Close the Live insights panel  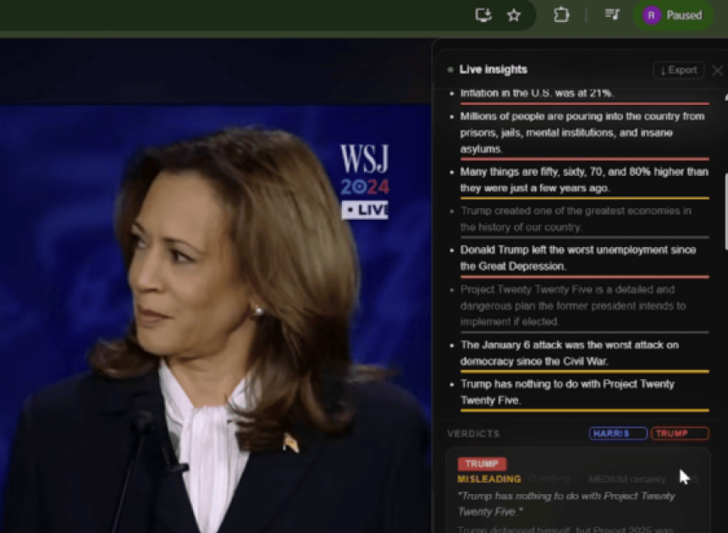click(x=717, y=70)
